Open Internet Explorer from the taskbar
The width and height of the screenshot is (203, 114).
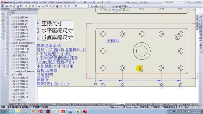click(11, 111)
